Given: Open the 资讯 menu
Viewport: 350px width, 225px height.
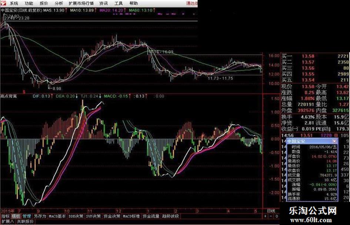Looking at the screenshot, I should (x=103, y=3).
